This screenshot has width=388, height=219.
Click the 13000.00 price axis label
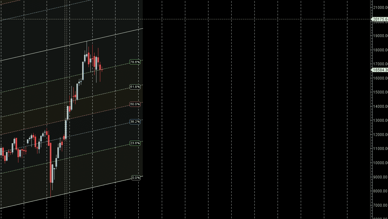point(380,120)
